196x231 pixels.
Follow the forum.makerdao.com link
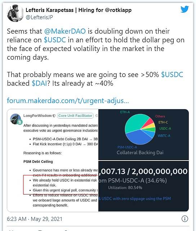coord(68,100)
